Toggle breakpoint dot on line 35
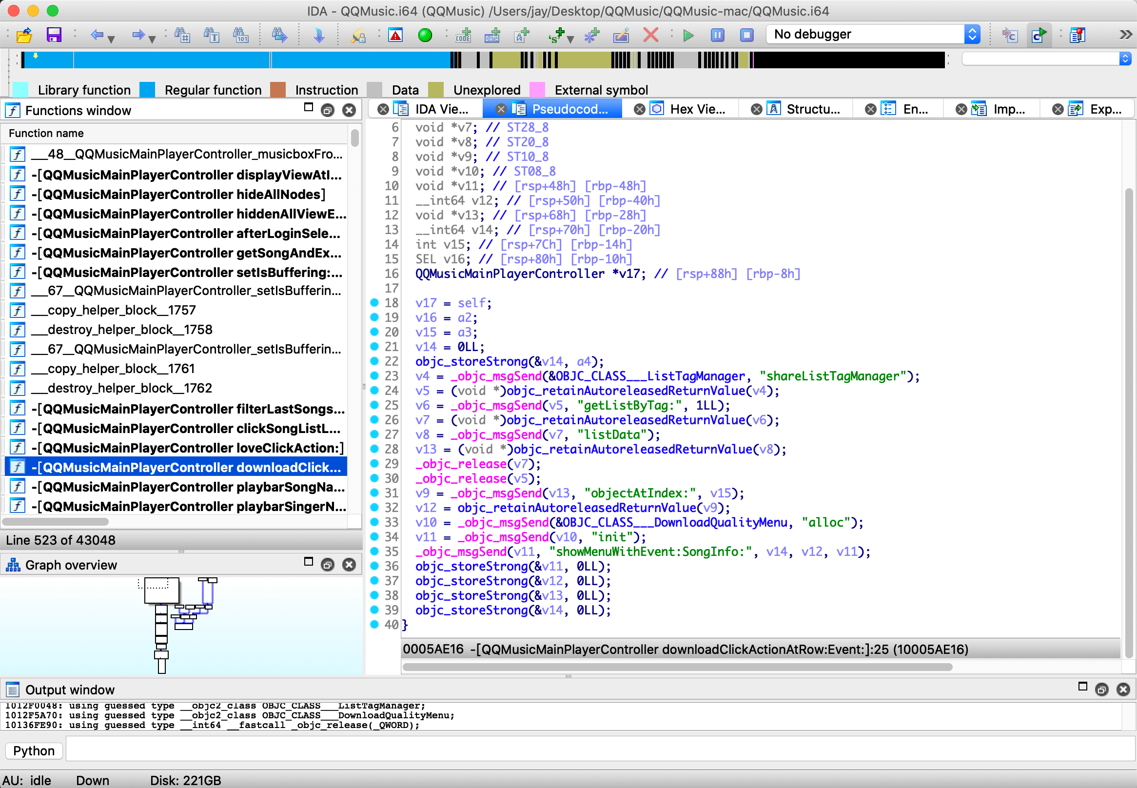The width and height of the screenshot is (1137, 788). (x=374, y=551)
